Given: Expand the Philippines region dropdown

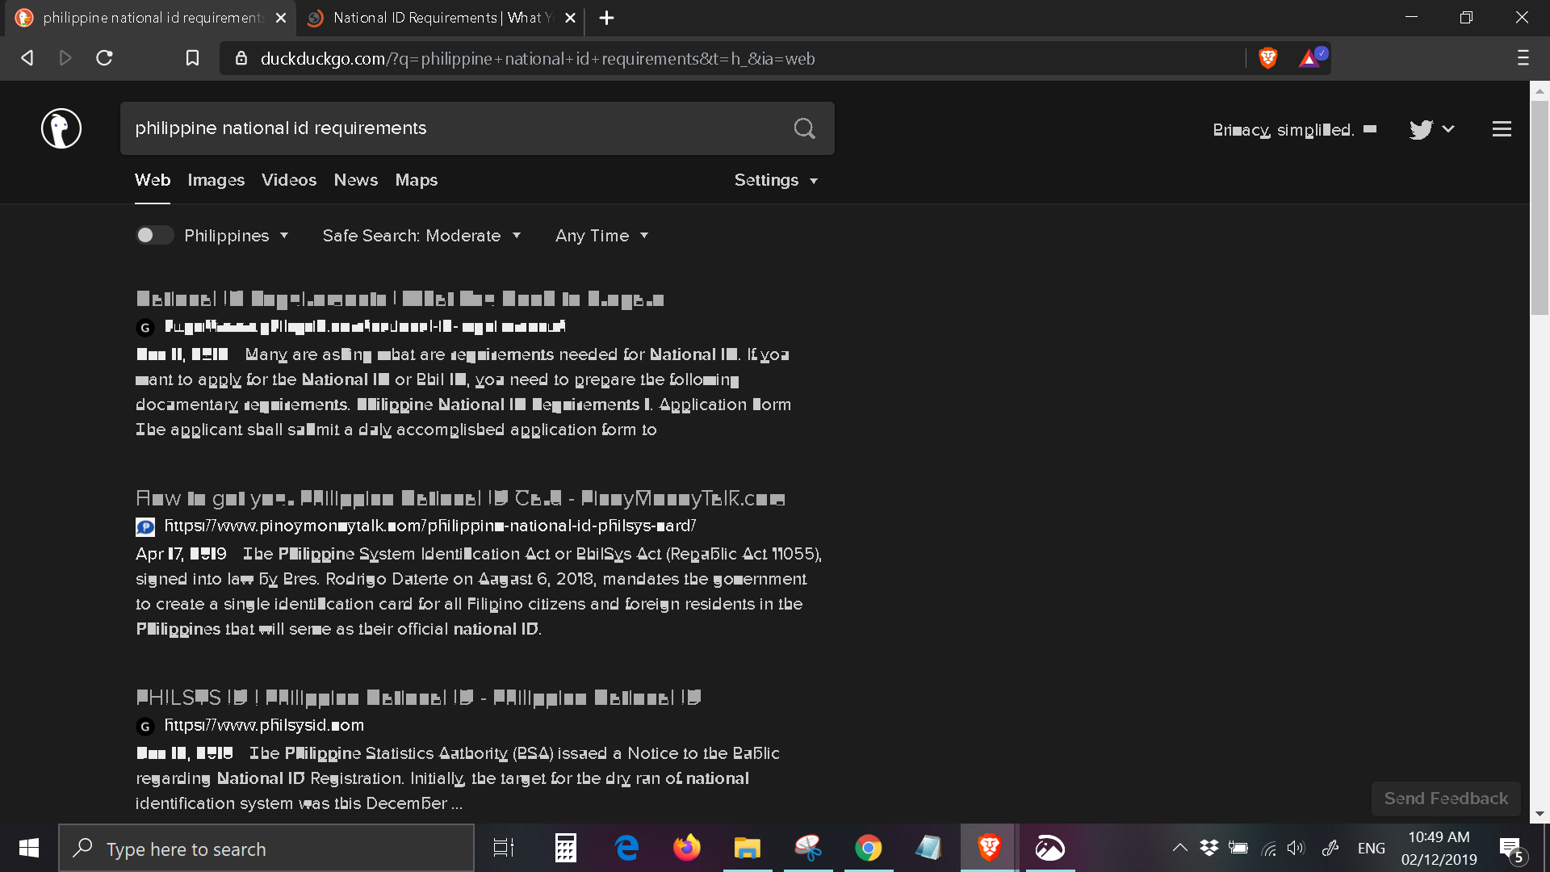Looking at the screenshot, I should coord(237,236).
